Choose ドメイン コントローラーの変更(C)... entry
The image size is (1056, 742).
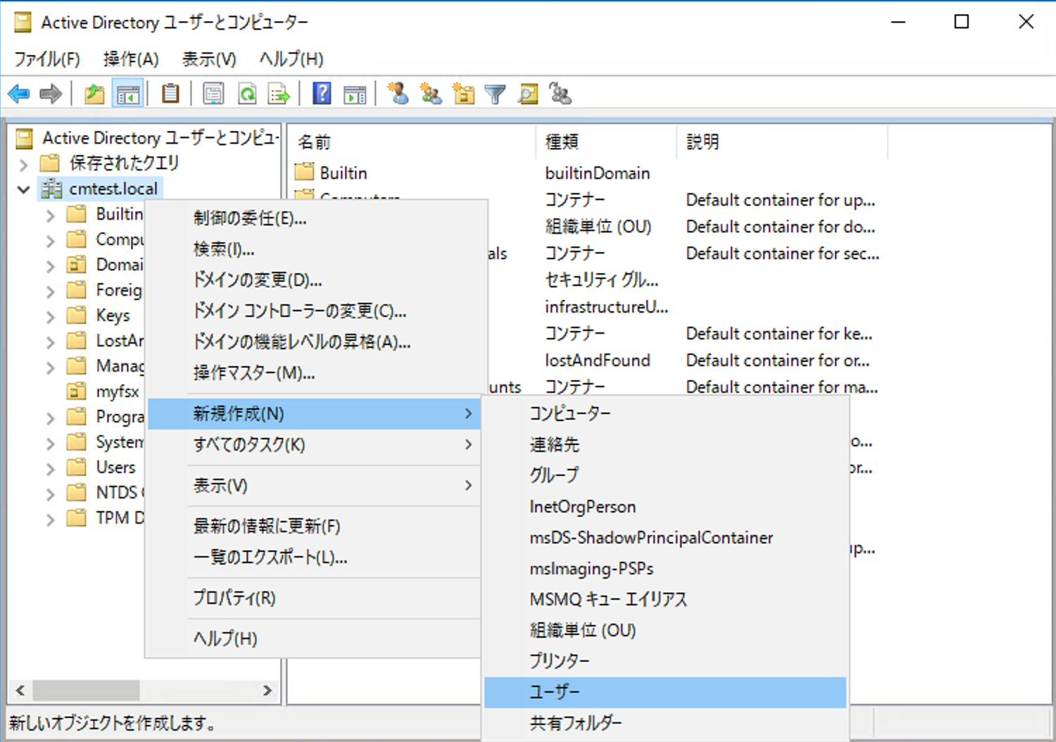pyautogui.click(x=313, y=311)
